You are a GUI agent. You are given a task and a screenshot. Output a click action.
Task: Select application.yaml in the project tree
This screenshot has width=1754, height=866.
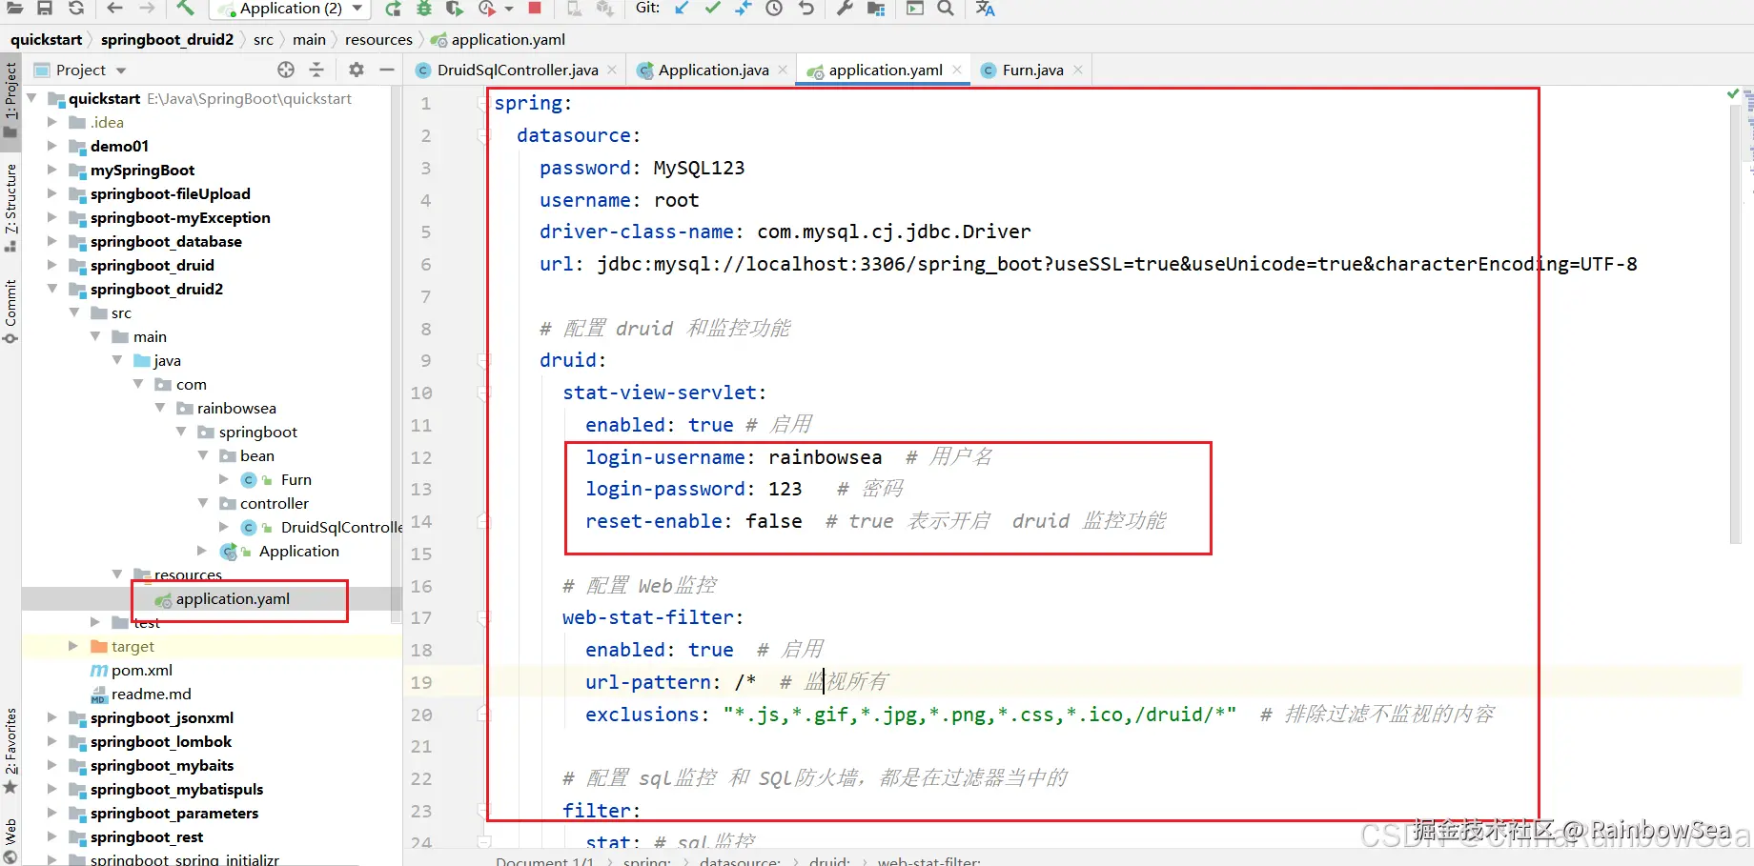coord(233,598)
